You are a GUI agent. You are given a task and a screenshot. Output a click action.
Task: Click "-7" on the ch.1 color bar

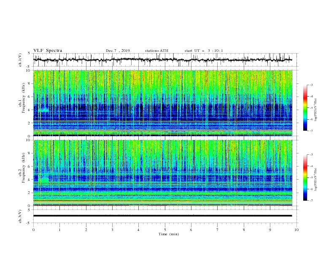tap(311, 131)
